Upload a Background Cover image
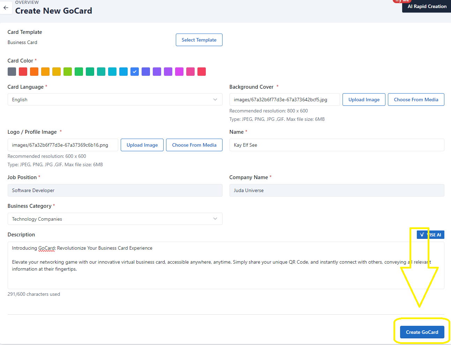Image resolution: width=451 pixels, height=345 pixels. [364, 100]
